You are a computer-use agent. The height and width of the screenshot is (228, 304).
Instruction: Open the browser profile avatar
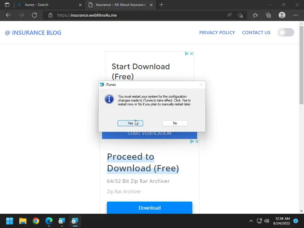(282, 15)
